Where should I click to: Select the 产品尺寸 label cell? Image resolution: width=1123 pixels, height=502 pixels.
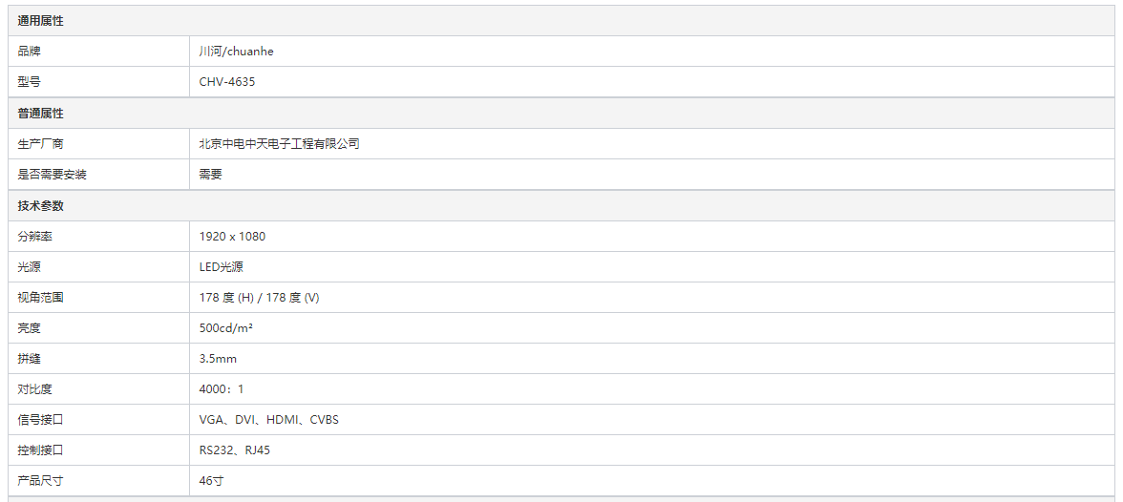pos(99,480)
